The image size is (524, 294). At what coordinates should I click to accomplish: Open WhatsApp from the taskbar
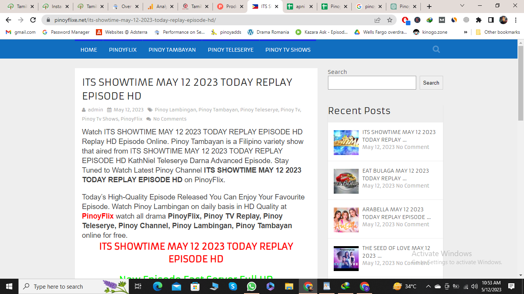pos(252,286)
